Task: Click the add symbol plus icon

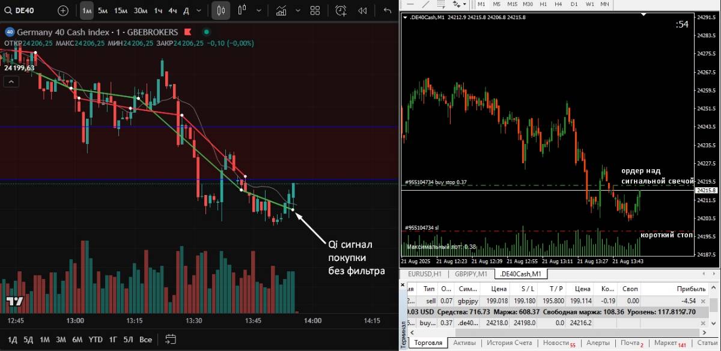Action: click(x=63, y=10)
